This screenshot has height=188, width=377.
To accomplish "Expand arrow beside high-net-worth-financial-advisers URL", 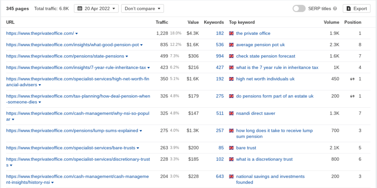I will 40,85.
